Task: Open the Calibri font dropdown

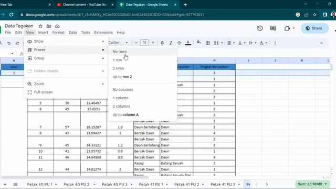Action: point(118,43)
